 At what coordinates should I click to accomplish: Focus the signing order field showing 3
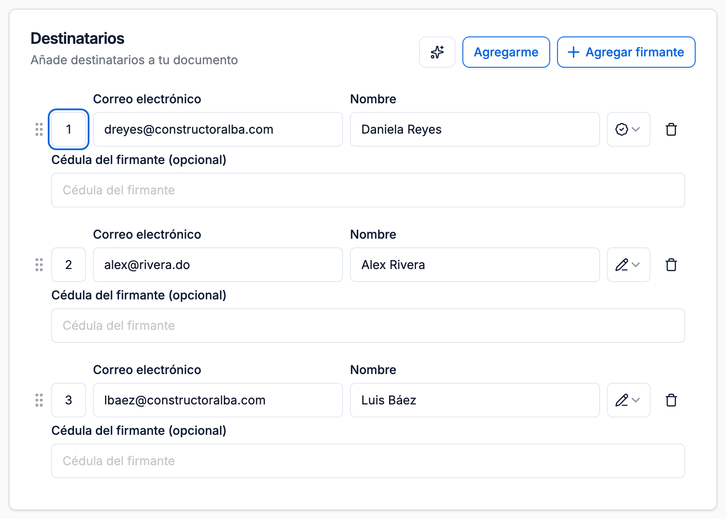click(x=69, y=400)
